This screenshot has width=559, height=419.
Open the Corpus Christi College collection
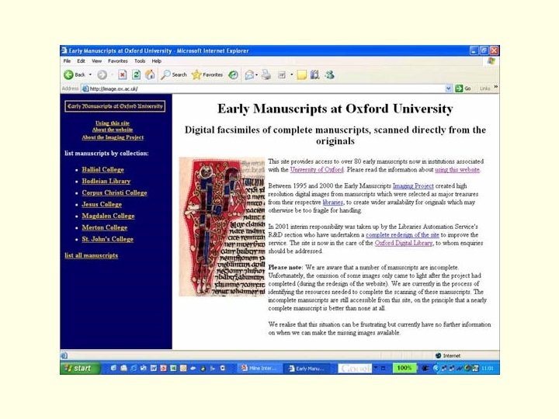click(x=114, y=192)
